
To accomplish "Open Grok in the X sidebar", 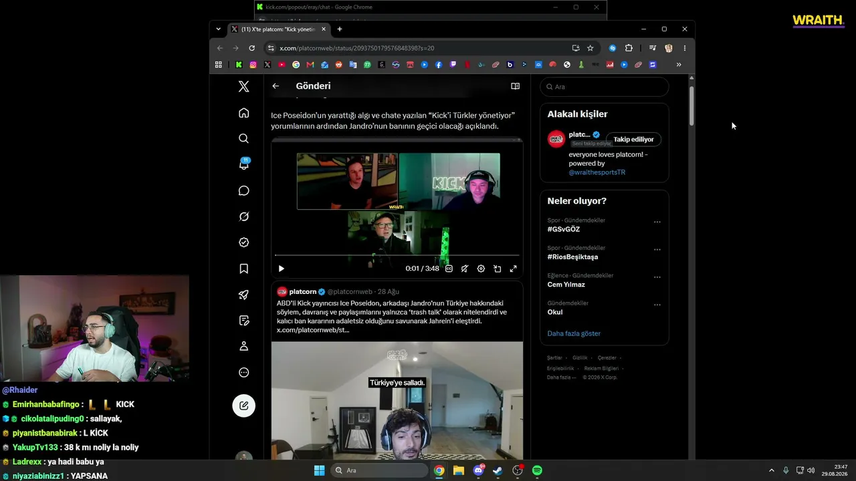I will 243,216.
